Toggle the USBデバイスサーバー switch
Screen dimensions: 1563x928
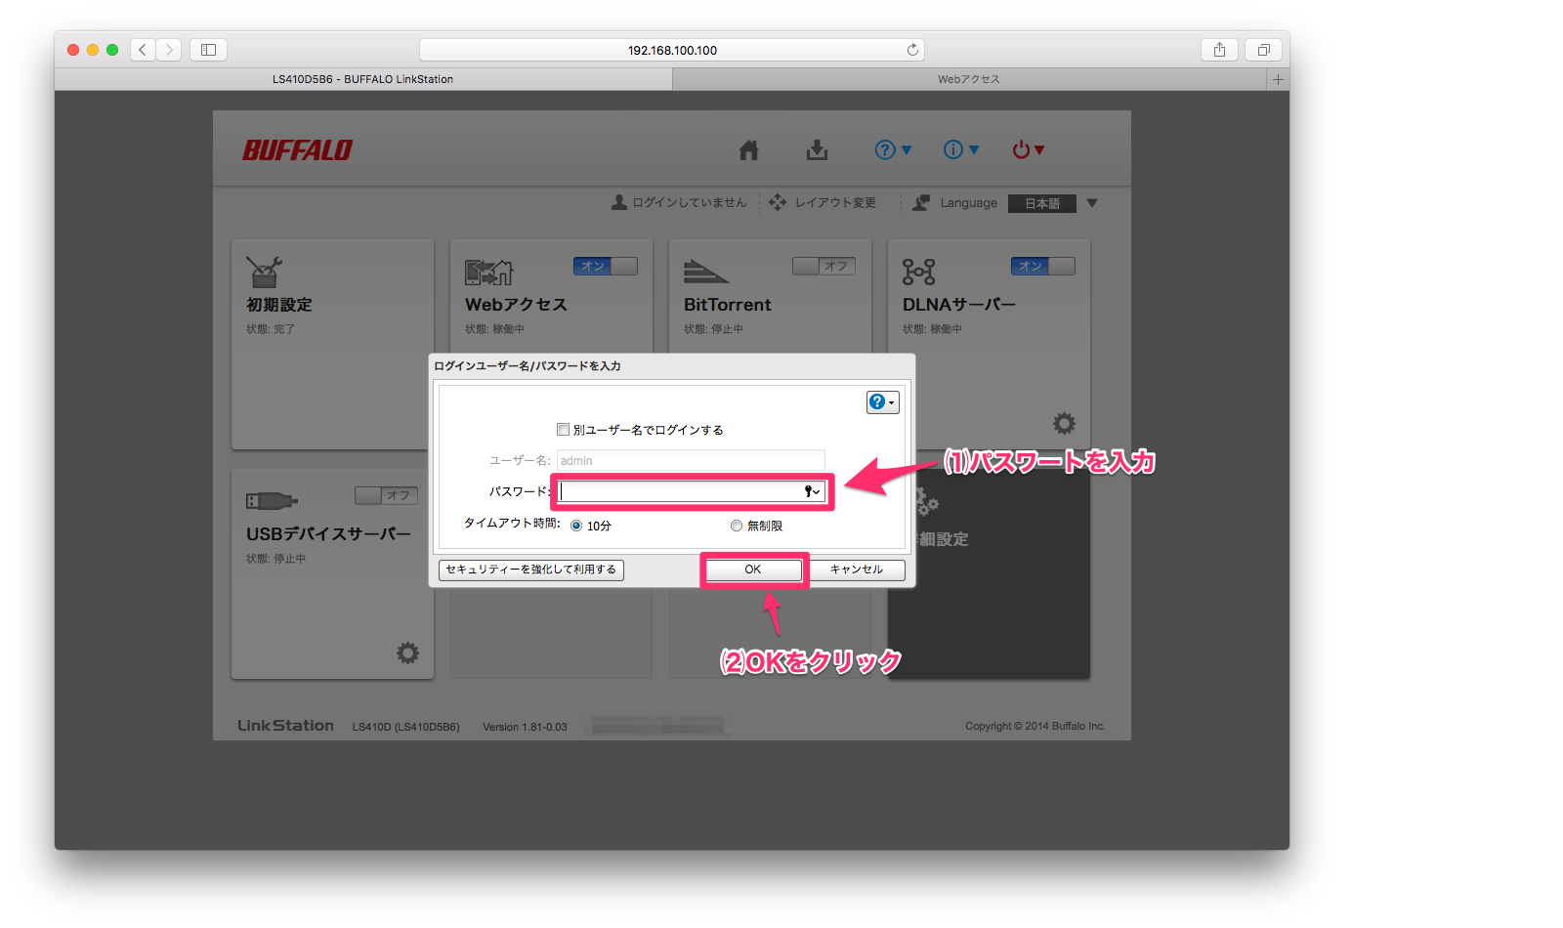tap(387, 495)
